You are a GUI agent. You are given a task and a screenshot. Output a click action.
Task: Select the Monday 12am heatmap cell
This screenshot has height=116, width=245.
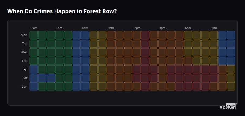pos(34,35)
